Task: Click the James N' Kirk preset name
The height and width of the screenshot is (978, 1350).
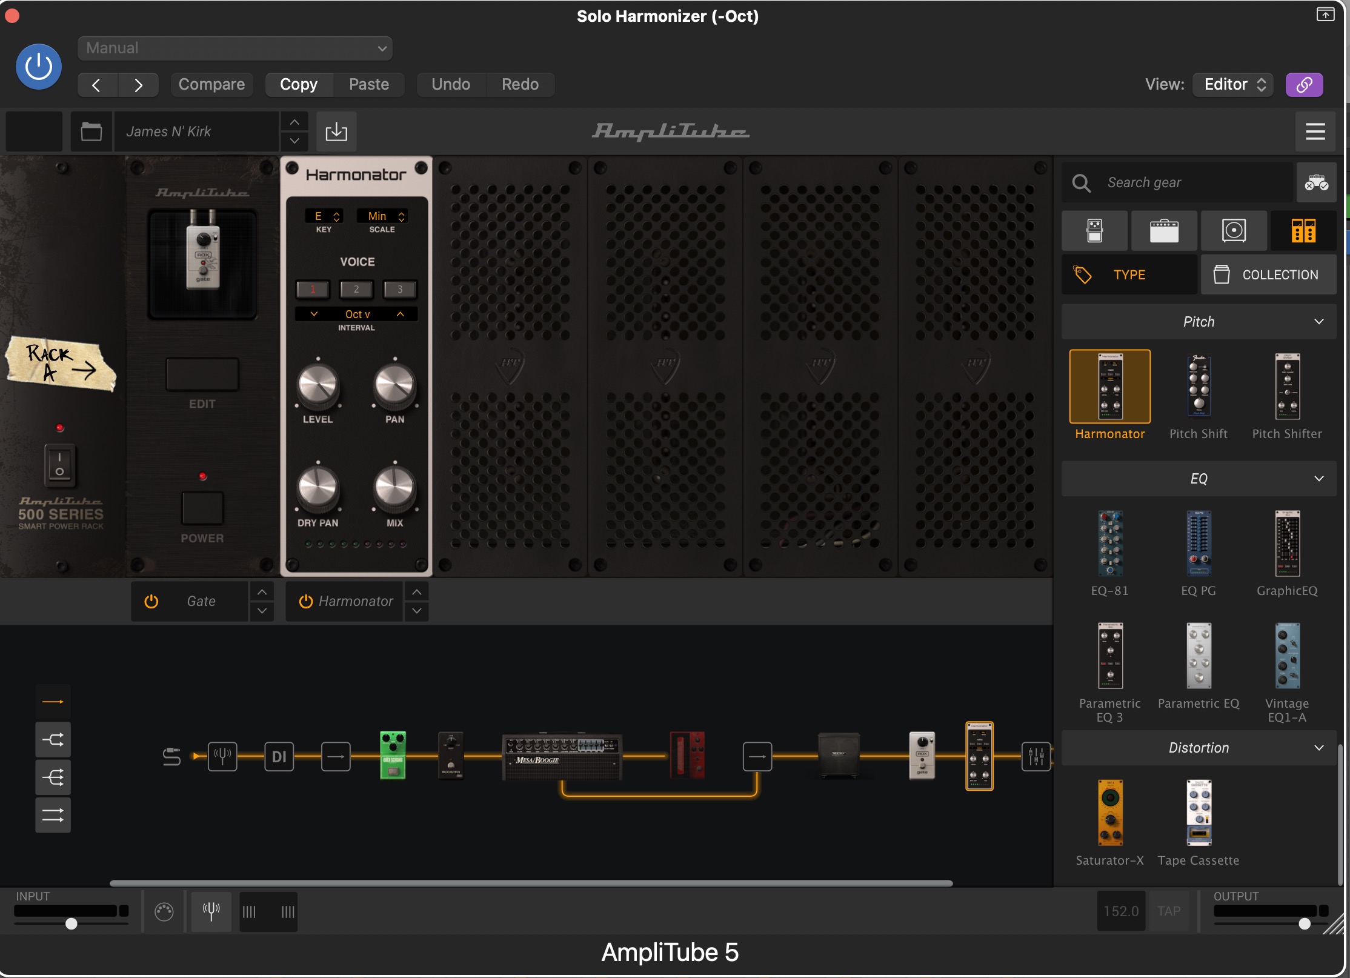Action: (x=196, y=131)
